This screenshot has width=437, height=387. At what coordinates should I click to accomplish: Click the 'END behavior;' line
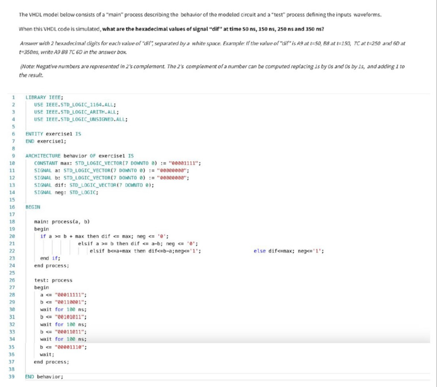pyautogui.click(x=44, y=377)
